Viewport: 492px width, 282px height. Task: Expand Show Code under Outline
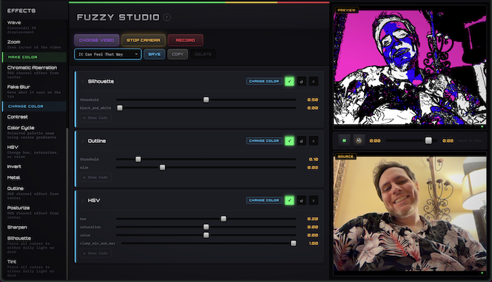(95, 177)
